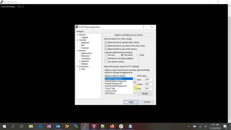This screenshot has width=231, height=130.
Task: Click terminal window scrollbar down arrow
Action: 230,121
